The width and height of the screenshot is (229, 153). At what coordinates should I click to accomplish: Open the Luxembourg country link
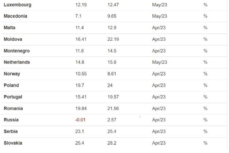17,5
